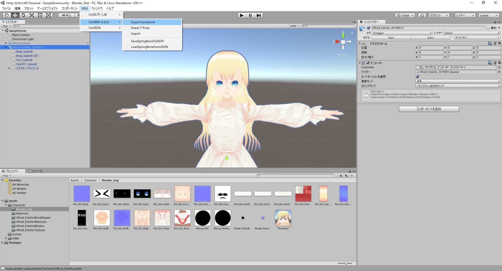Select the Rotate tool
The width and height of the screenshot is (502, 271).
[23, 15]
